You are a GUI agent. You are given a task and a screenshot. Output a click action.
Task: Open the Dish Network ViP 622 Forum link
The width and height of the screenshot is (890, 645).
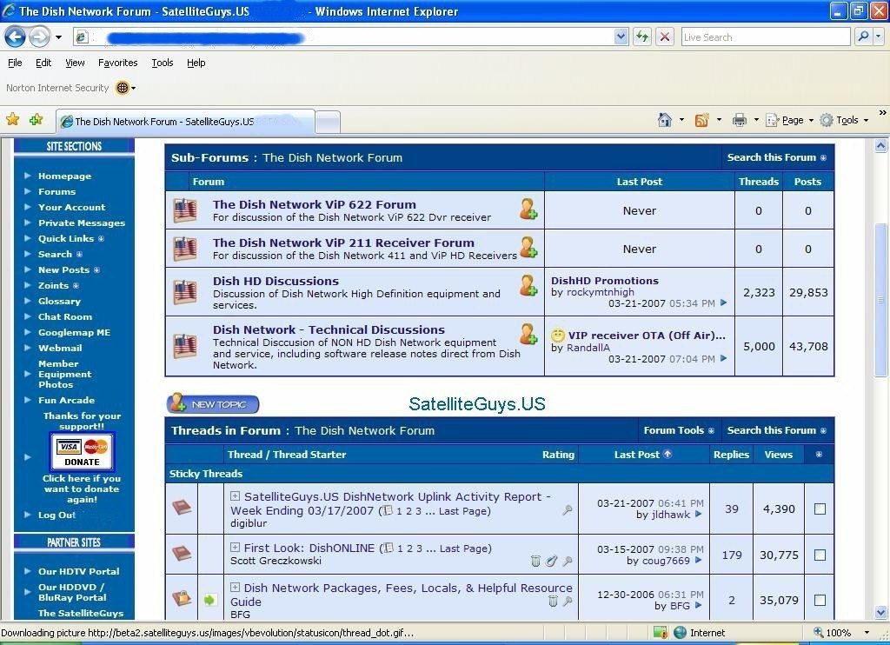coord(314,204)
